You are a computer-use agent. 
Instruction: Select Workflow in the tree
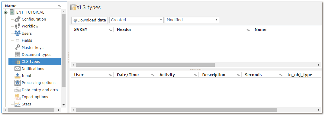(x=30, y=26)
